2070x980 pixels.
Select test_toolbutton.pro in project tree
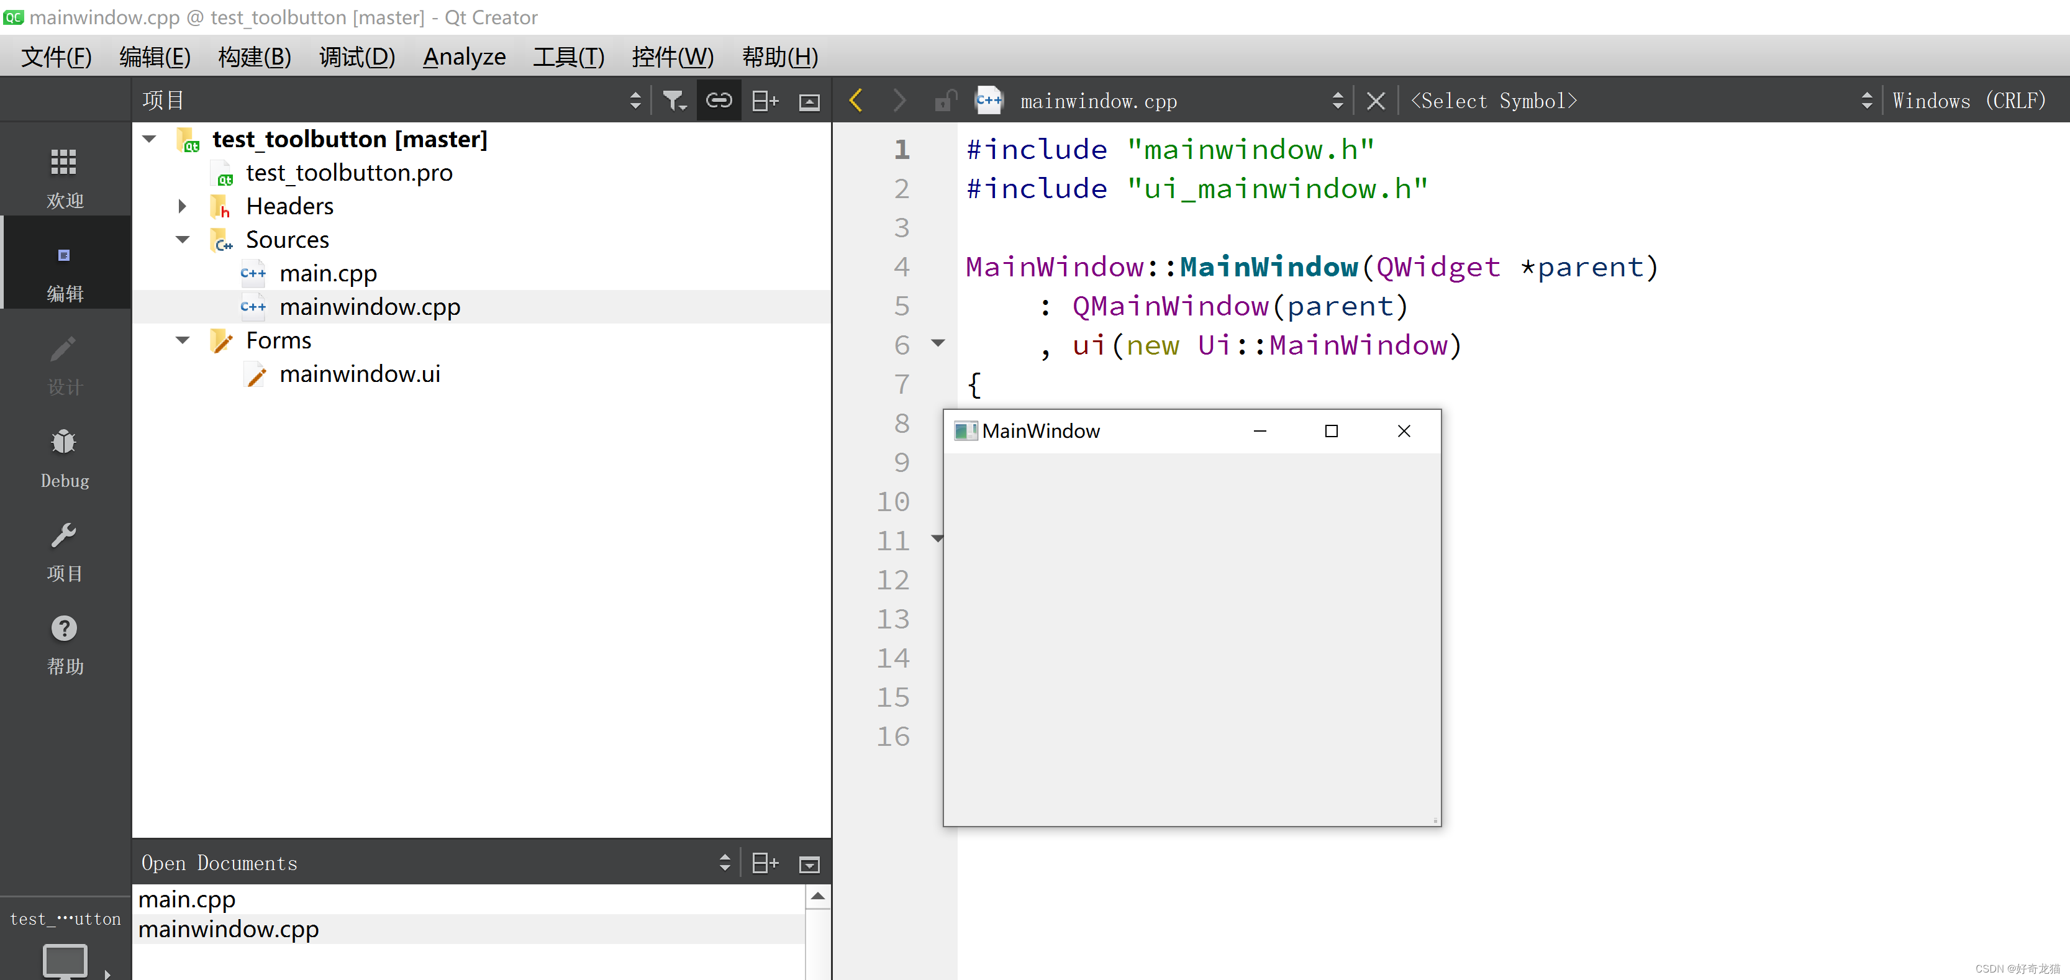coord(349,173)
